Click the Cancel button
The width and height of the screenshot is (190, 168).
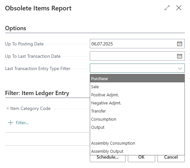[x=171, y=158]
